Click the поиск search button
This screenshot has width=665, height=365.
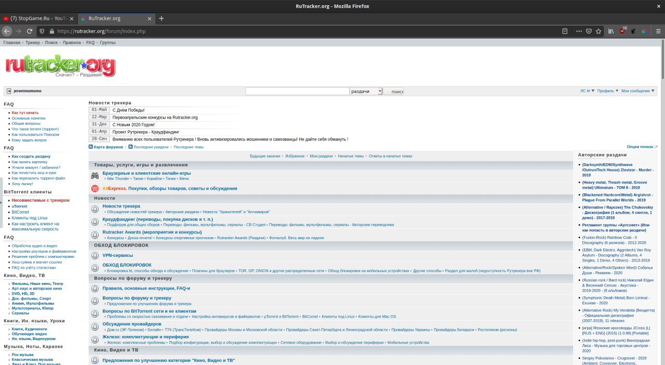tap(394, 91)
